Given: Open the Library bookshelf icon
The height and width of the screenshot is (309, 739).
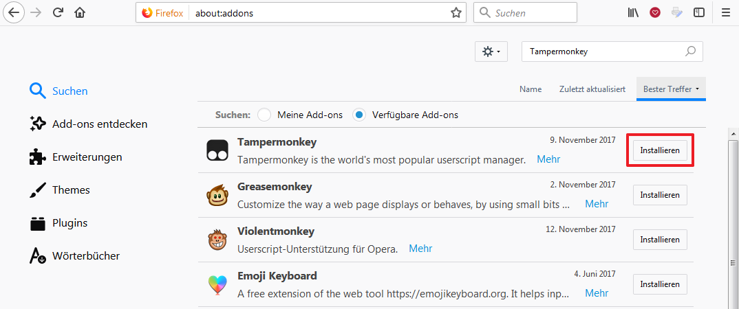Looking at the screenshot, I should tap(632, 12).
